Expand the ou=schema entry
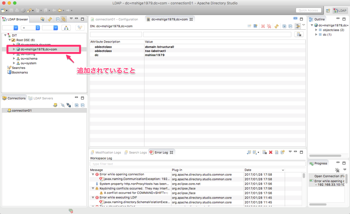The width and height of the screenshot is (350, 214). coord(14,59)
